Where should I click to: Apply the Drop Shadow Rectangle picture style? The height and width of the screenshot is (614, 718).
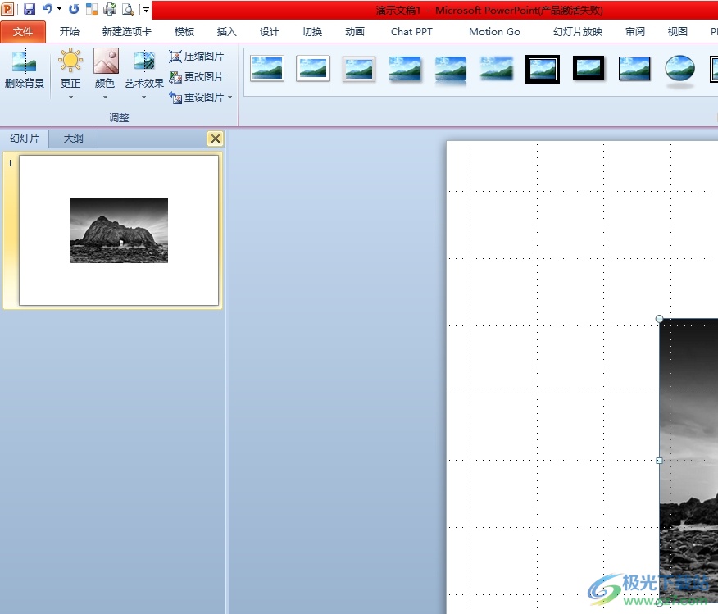(405, 69)
